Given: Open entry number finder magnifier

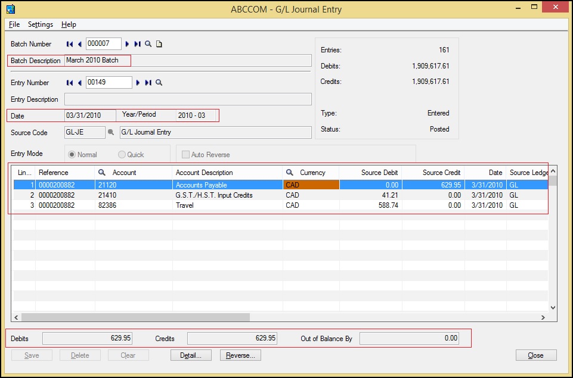Looking at the screenshot, I should click(x=159, y=83).
